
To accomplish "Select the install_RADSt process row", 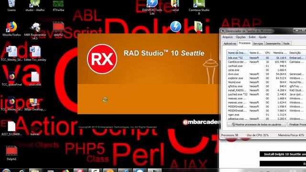I will (266, 90).
